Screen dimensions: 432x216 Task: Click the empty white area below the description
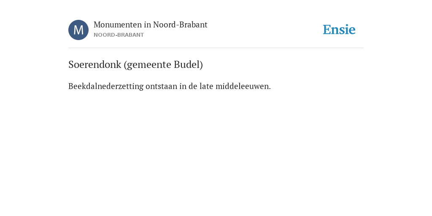pos(216,151)
